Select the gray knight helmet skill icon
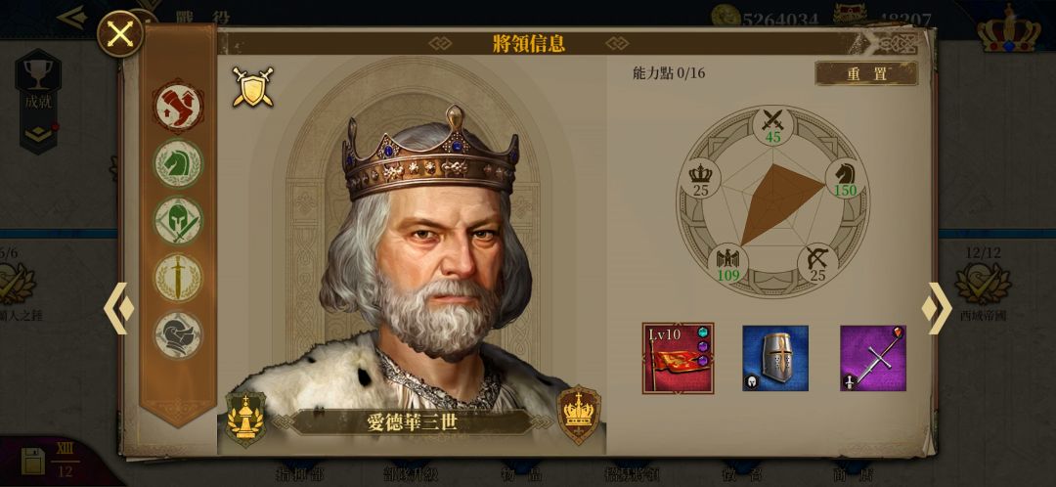Viewport: 1056px width, 487px height. pos(178,334)
